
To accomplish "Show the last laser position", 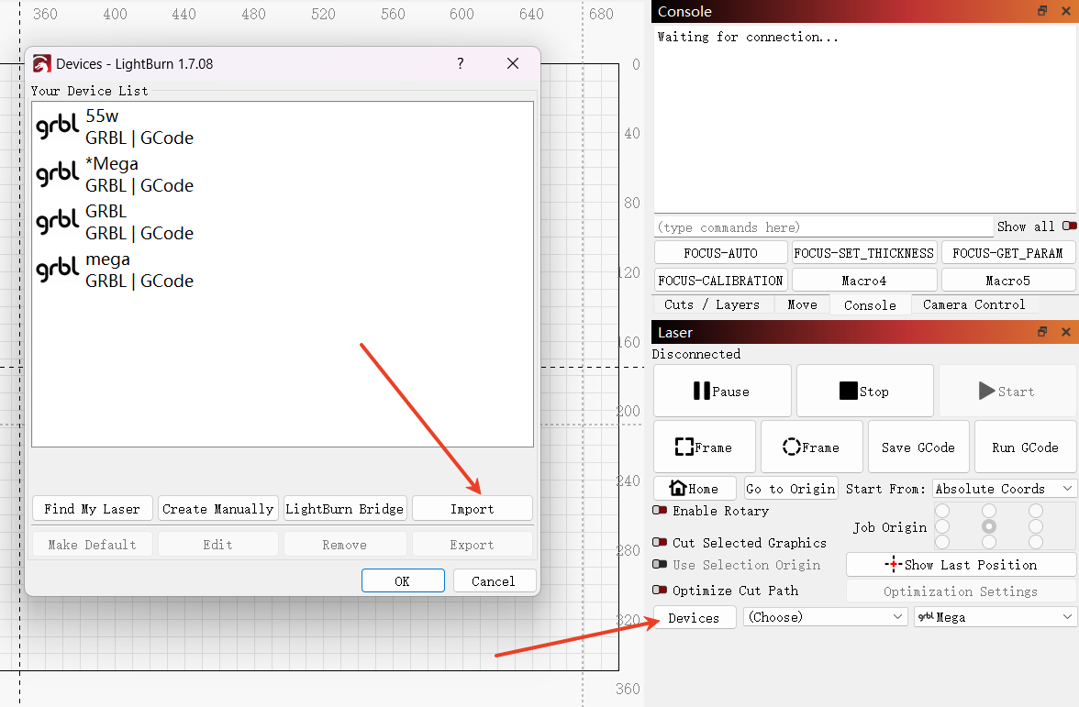I will coord(962,565).
